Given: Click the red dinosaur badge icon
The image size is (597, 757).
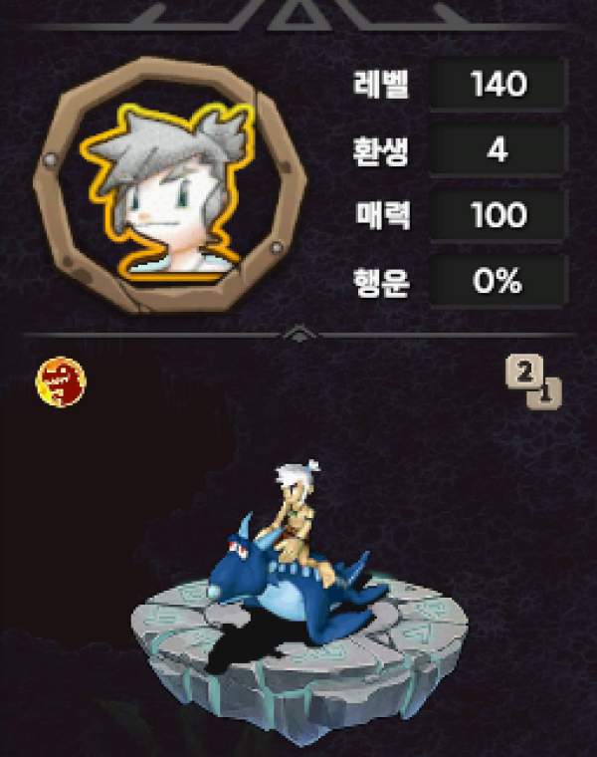Looking at the screenshot, I should point(61,381).
